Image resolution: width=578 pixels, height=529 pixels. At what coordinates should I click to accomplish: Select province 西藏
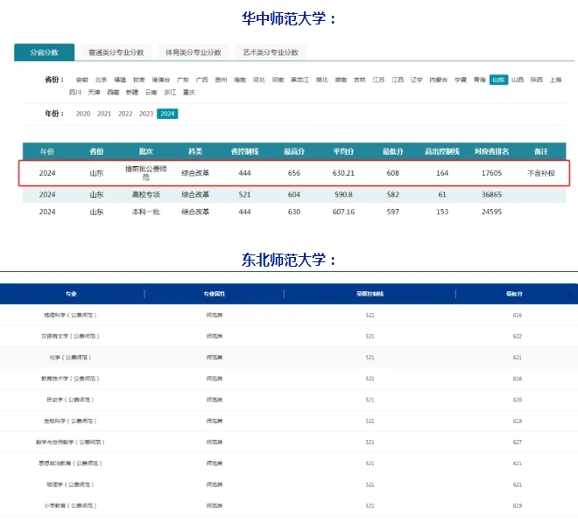coord(113,92)
